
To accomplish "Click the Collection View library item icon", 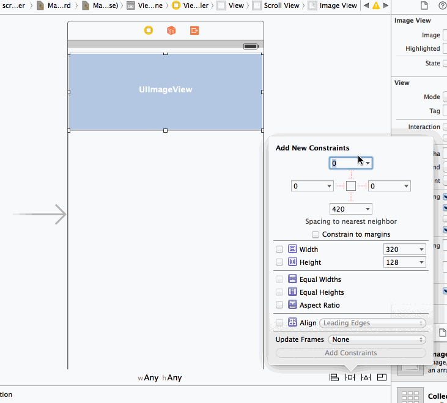I will [x=410, y=396].
